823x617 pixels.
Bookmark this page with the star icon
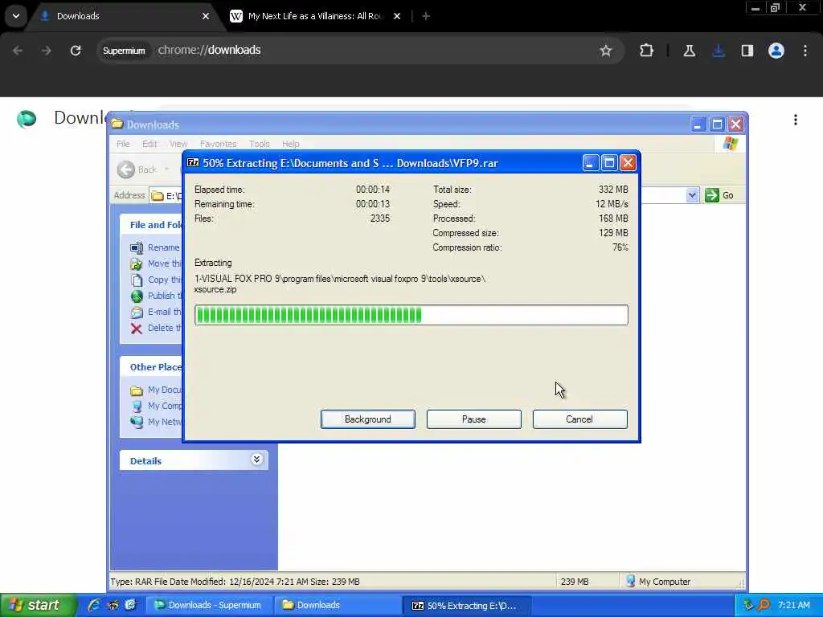pyautogui.click(x=606, y=51)
